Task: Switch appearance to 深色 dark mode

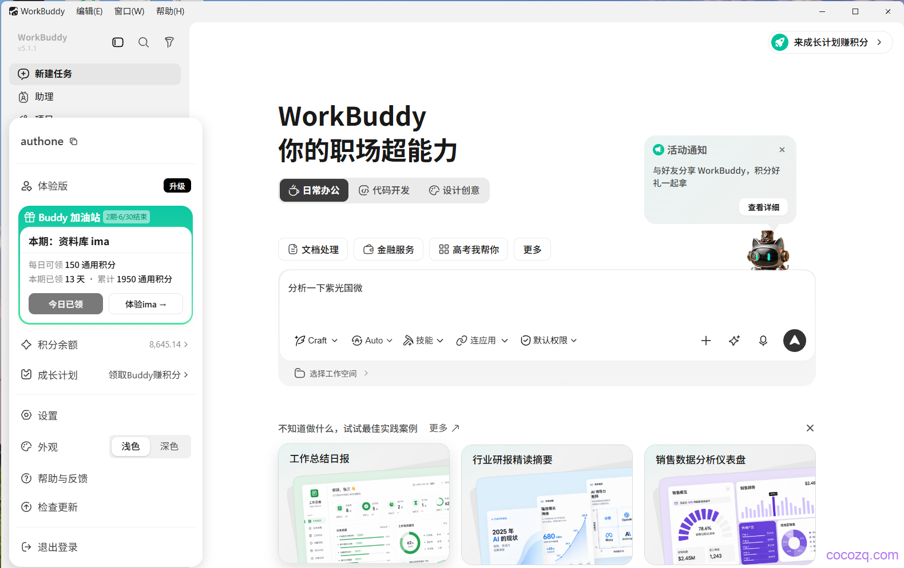Action: 169,446
